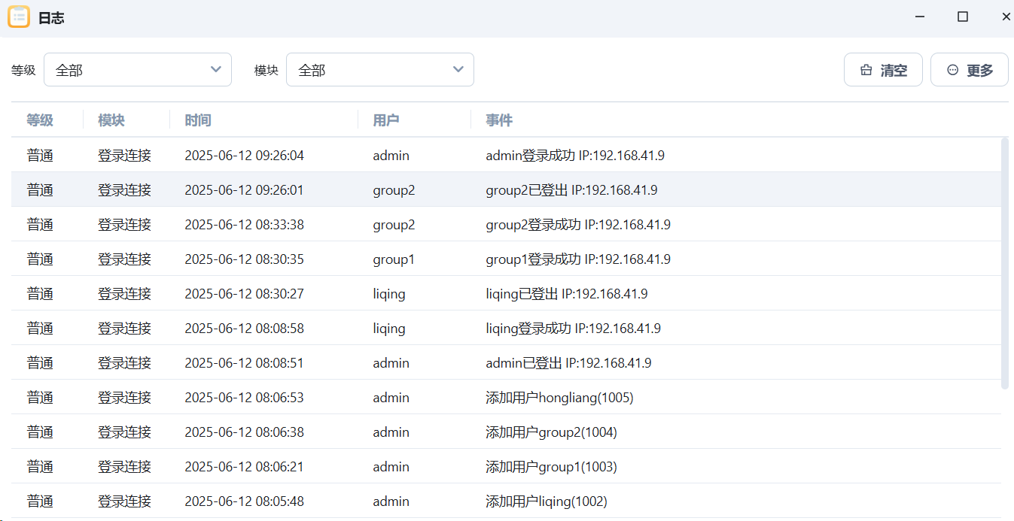
Task: Click the log app icon in title bar
Action: pos(18,17)
